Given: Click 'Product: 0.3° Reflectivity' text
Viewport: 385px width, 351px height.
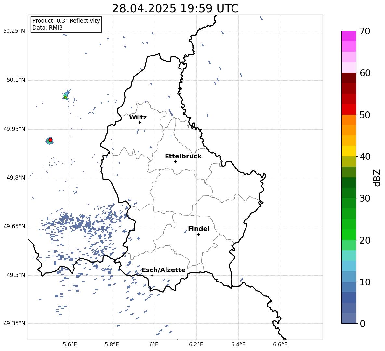Looking at the screenshot, I should tap(66, 21).
